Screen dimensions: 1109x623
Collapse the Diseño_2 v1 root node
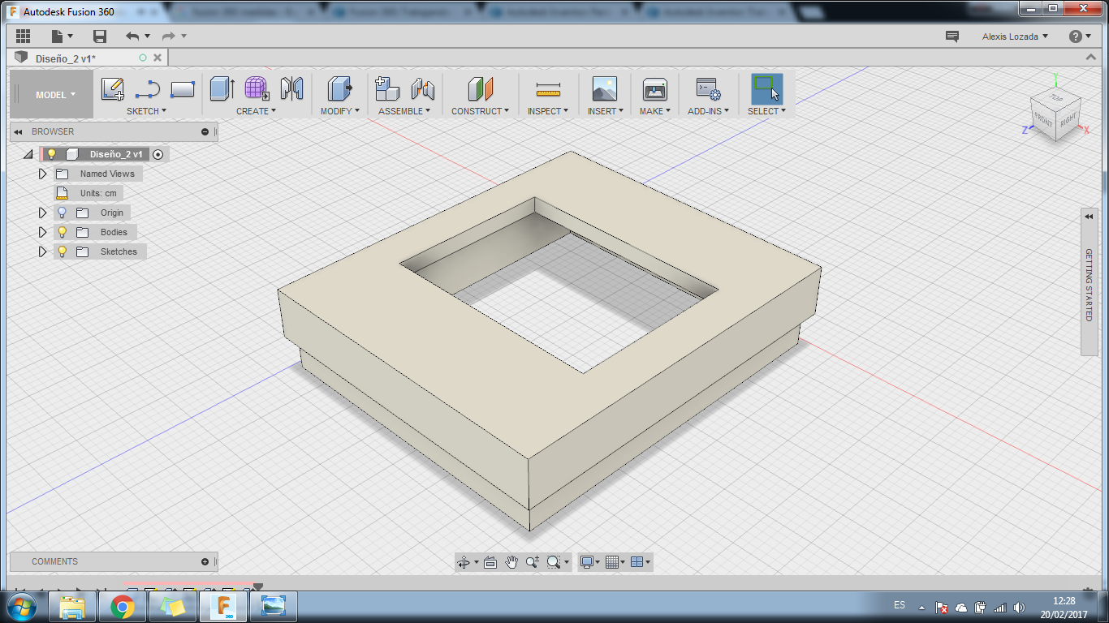click(28, 154)
